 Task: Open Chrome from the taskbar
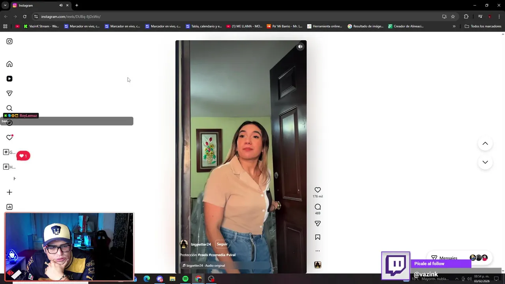coord(198,279)
